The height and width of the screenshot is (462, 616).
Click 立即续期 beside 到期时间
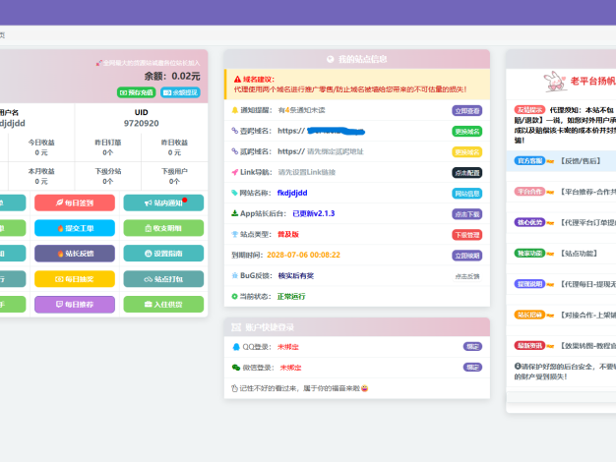coord(466,255)
